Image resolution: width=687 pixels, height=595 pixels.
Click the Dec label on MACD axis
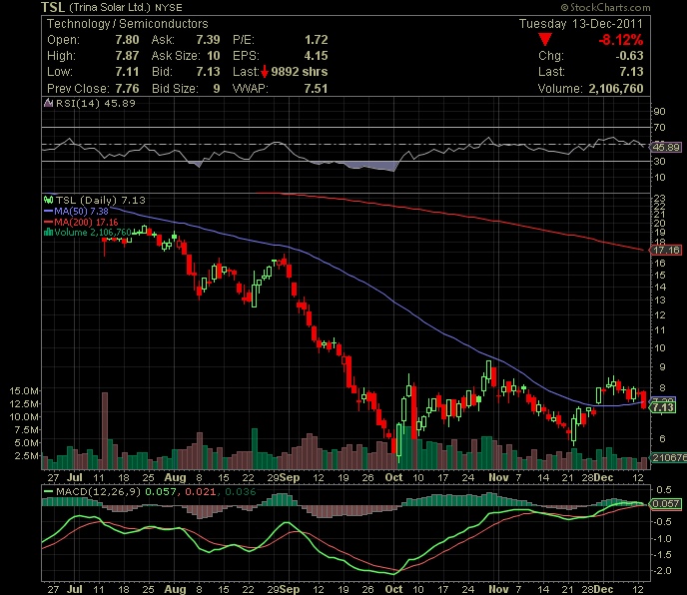coord(603,589)
